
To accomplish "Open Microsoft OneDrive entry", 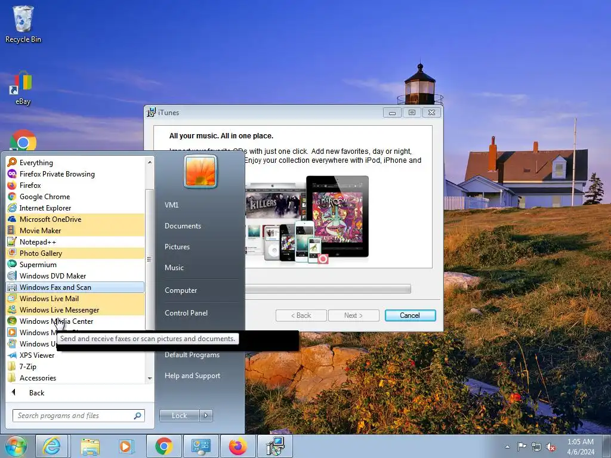I will 75,219.
